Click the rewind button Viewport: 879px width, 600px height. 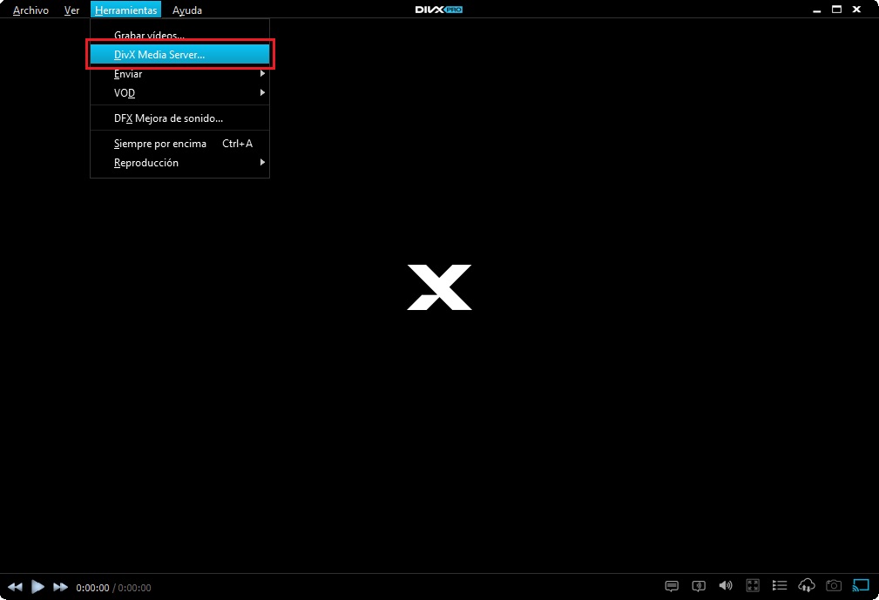pyautogui.click(x=15, y=587)
